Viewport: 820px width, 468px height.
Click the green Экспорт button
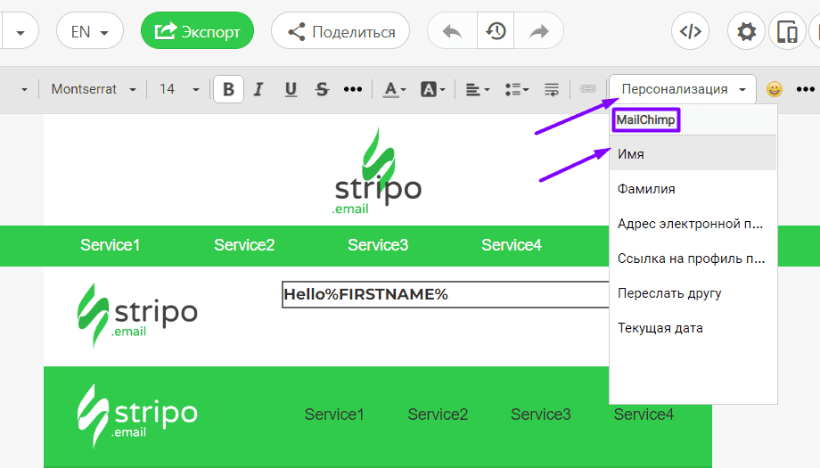(197, 32)
